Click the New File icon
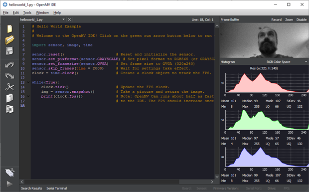 point(9,29)
